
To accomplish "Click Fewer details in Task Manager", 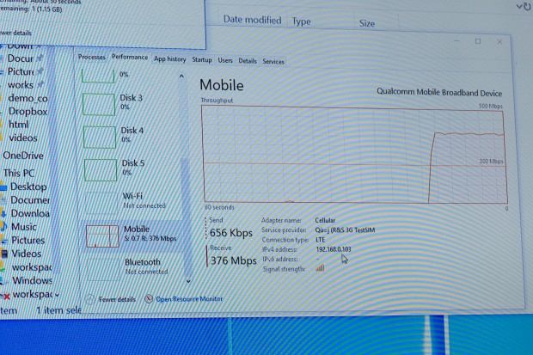I will tap(117, 299).
